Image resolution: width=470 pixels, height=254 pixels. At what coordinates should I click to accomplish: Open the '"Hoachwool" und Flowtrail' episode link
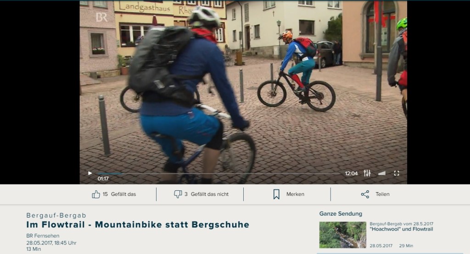point(401,229)
